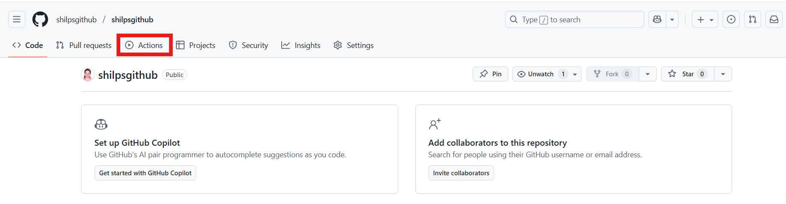Click the Invite collaborators button
Viewport: 786px width, 204px height.
pyautogui.click(x=461, y=173)
